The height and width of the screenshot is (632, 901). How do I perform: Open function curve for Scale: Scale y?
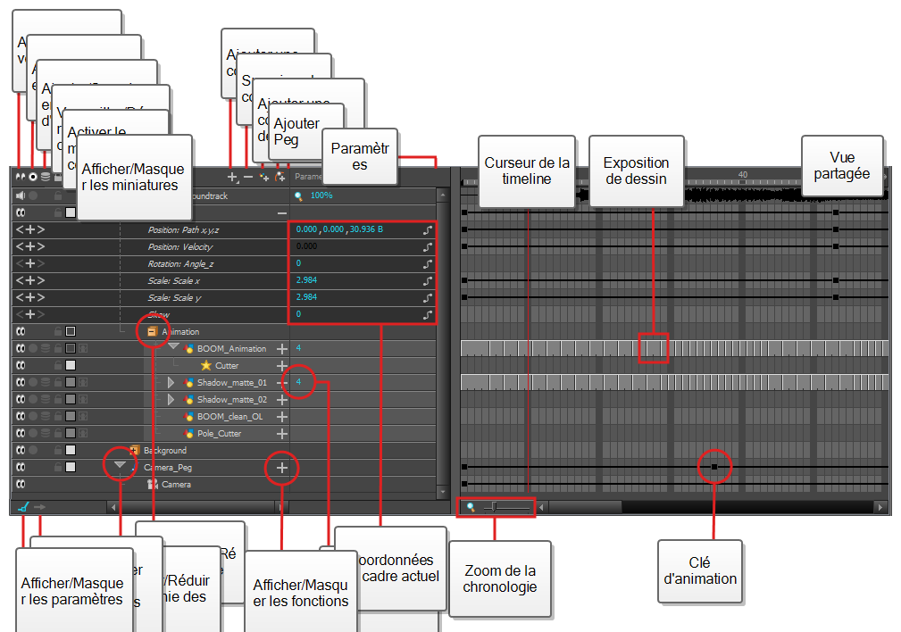428,298
